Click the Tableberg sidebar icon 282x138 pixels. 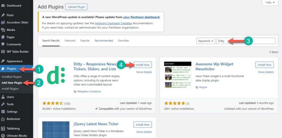tap(3, 128)
